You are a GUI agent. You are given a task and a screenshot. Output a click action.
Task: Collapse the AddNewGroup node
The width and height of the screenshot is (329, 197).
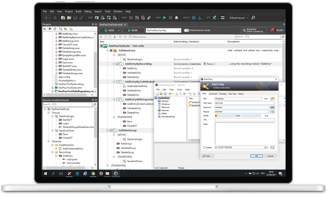tap(108, 131)
